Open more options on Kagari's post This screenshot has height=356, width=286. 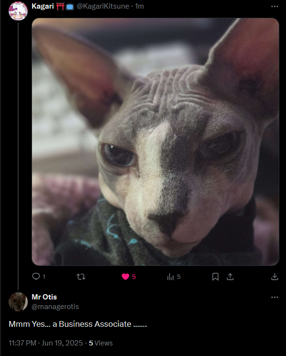pos(275,6)
